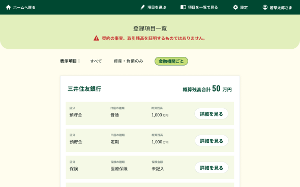Viewport: 300px width, 187px height.
Task: Open settings via the gear icon
Action: coord(235,7)
